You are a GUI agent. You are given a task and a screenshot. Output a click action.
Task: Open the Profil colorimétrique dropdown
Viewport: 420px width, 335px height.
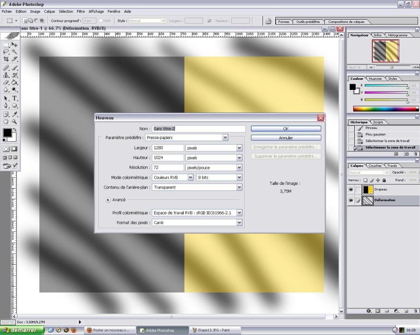pos(239,213)
